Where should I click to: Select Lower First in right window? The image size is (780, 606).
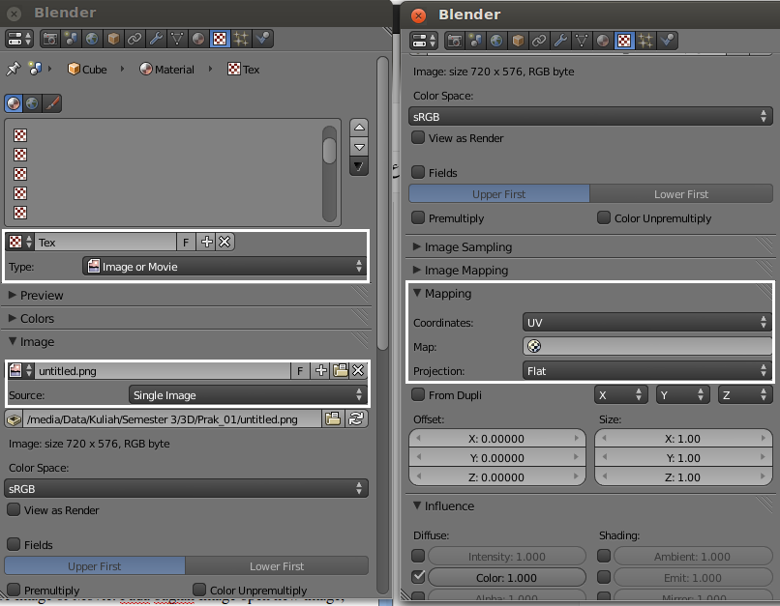(681, 194)
